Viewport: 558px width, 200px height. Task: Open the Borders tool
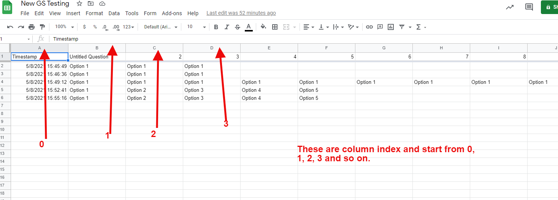[275, 27]
